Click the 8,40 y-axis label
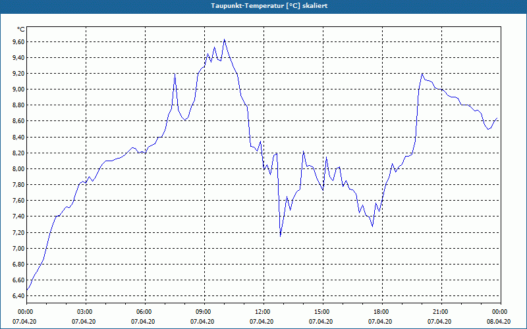The image size is (527, 329). pos(19,137)
